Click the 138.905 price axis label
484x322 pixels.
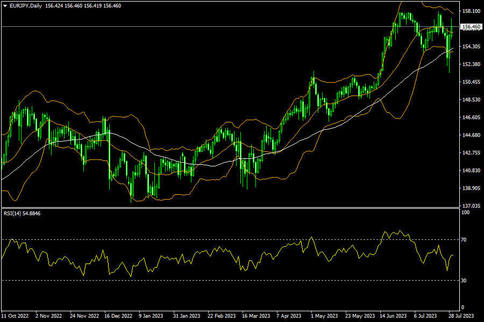click(x=471, y=188)
